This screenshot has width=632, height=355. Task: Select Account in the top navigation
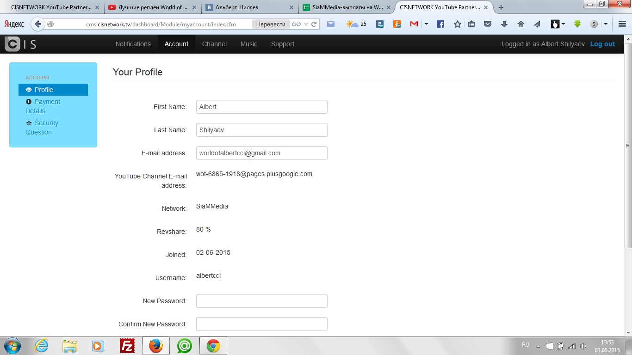176,44
